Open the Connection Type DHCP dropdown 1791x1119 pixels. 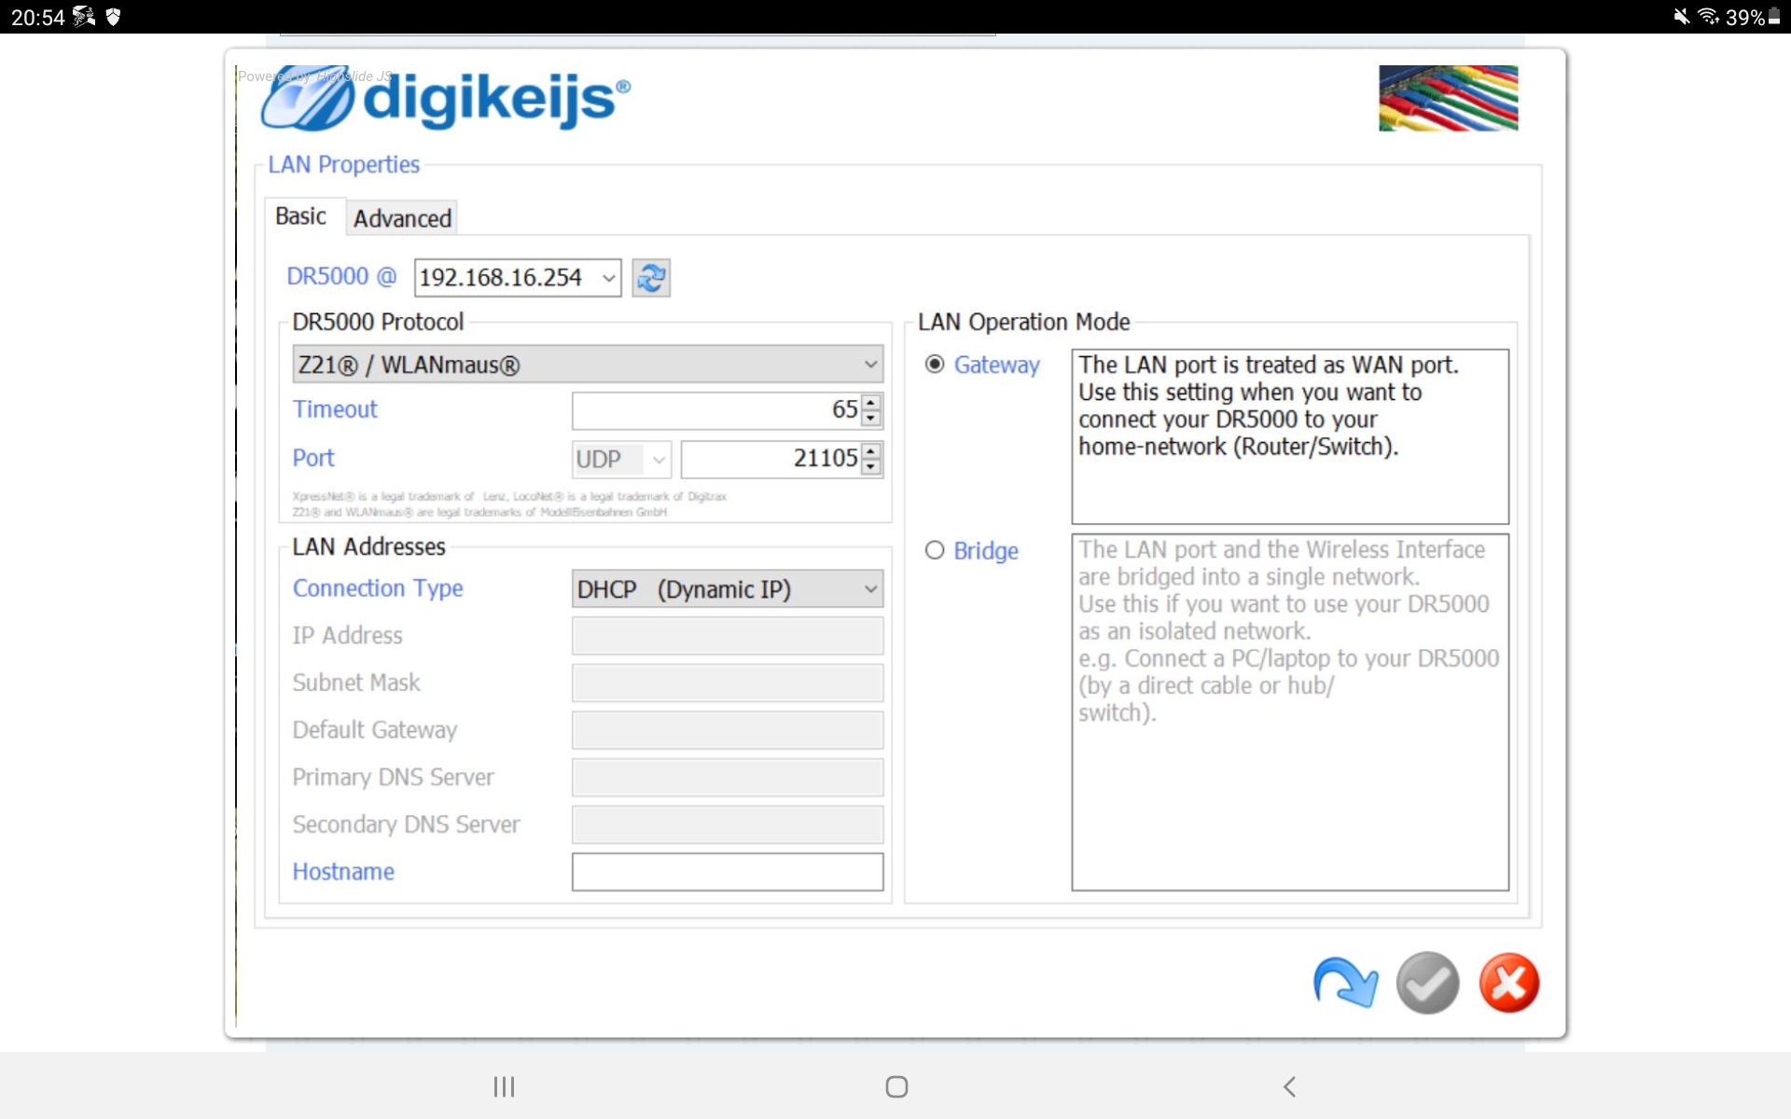pos(728,588)
